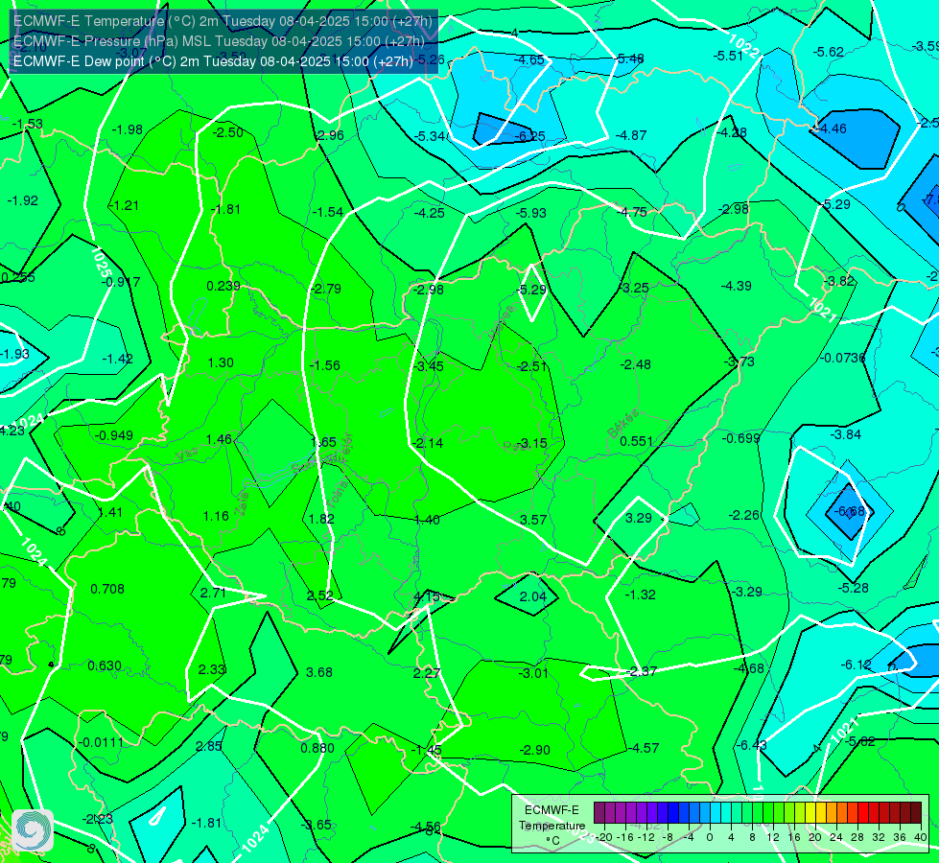
Task: Click the -0.0736 dew point value
Action: click(842, 358)
